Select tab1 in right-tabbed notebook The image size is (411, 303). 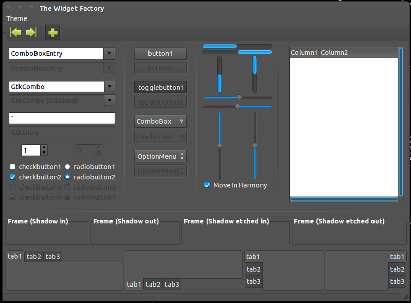point(397,257)
